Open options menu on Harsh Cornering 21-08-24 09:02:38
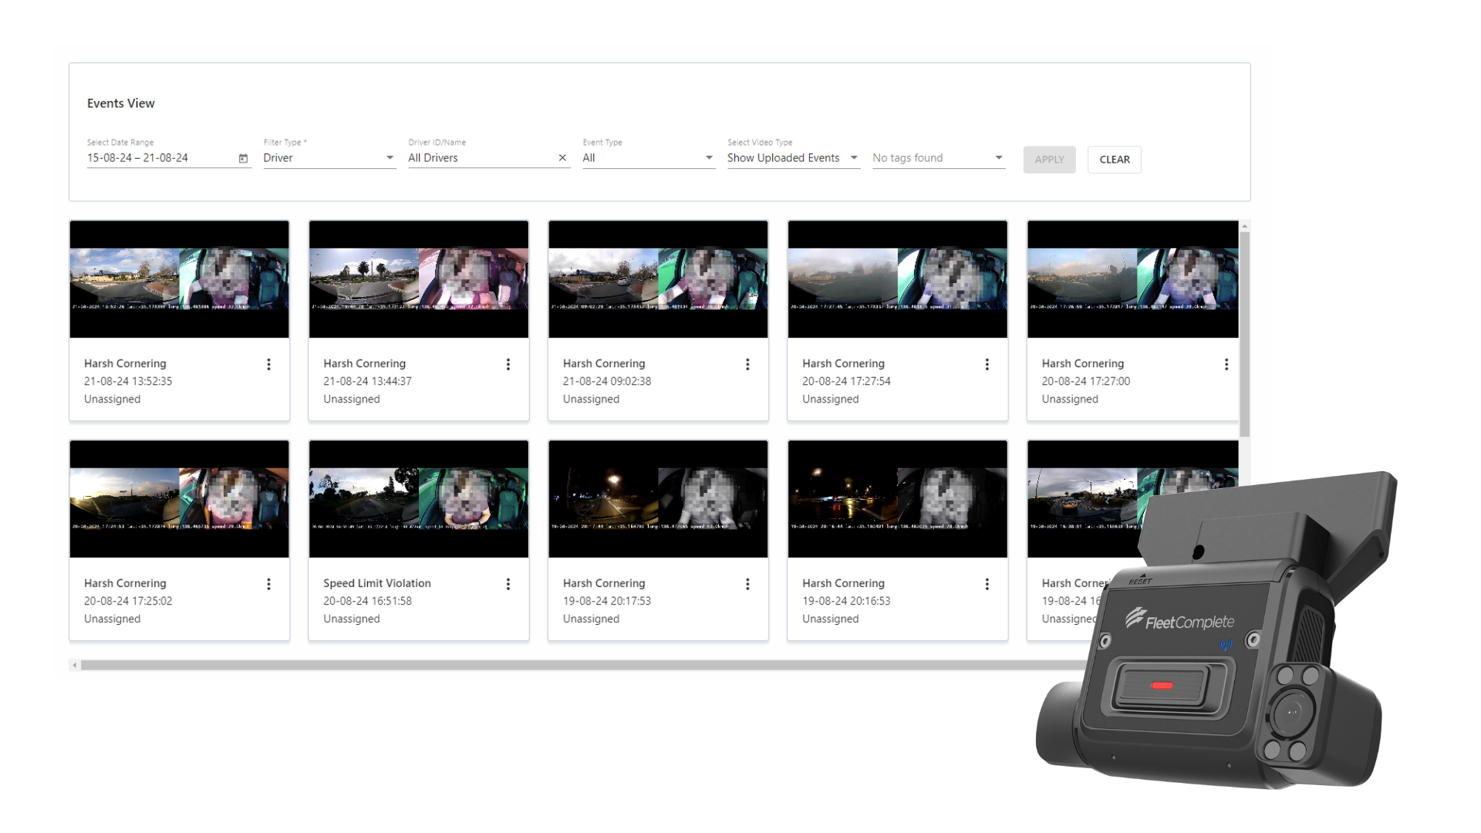 click(747, 363)
